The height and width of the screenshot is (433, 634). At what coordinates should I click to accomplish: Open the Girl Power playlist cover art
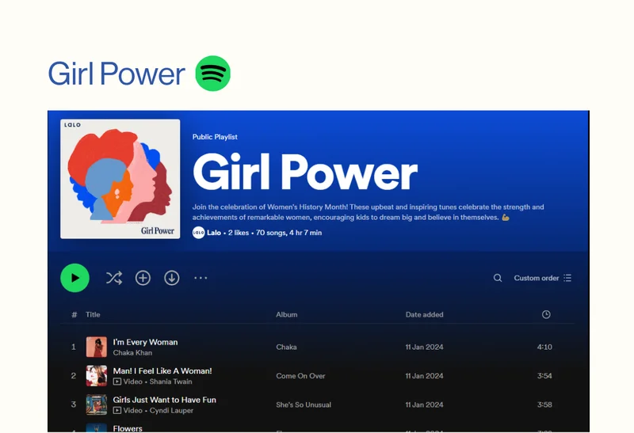120,179
